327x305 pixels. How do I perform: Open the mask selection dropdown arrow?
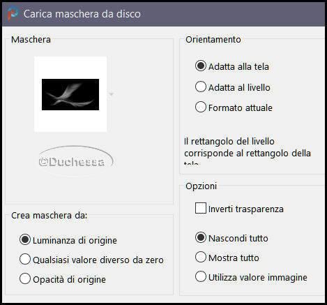pyautogui.click(x=112, y=94)
